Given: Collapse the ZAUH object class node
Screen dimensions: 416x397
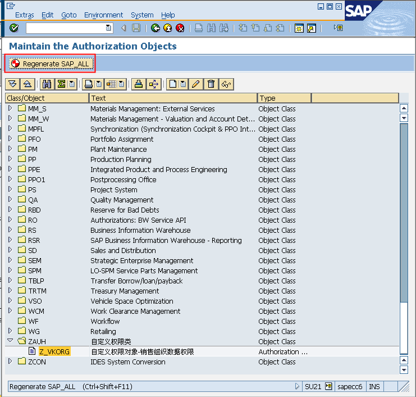Looking at the screenshot, I should click(x=10, y=340).
